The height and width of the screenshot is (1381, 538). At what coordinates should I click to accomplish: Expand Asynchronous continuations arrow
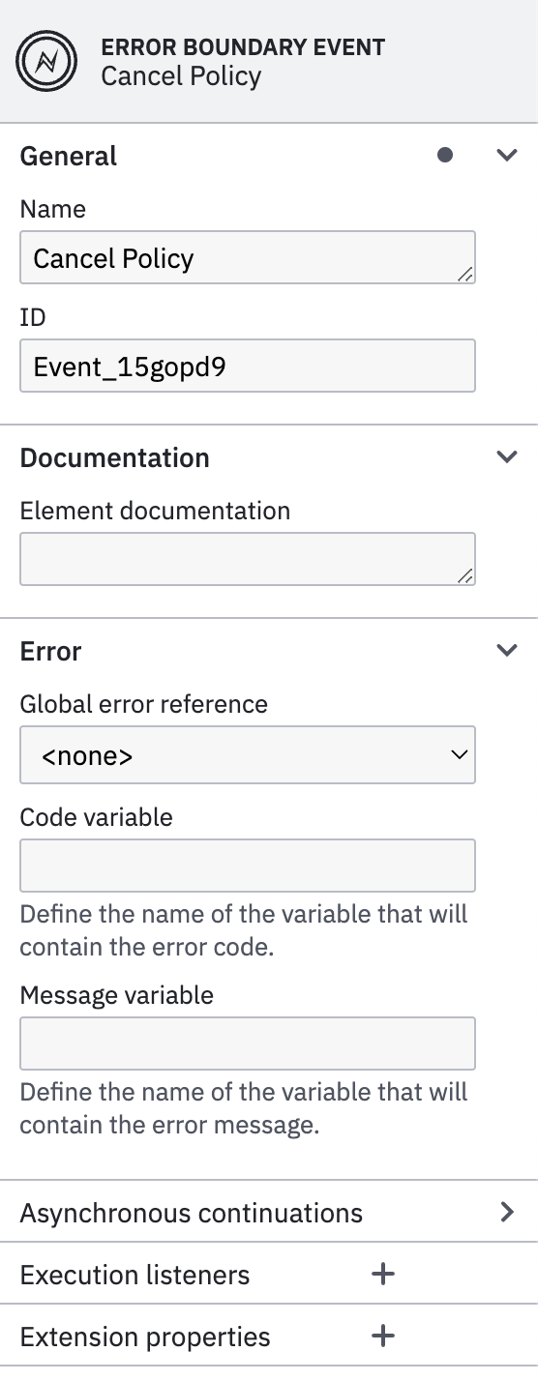click(x=507, y=1212)
